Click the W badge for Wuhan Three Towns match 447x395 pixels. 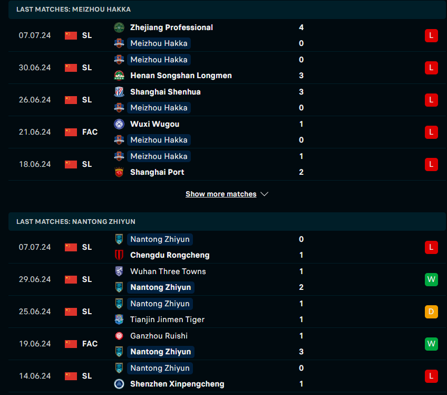tap(431, 279)
